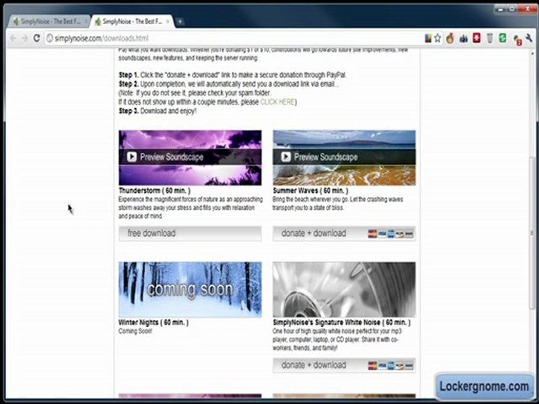Click White Noise donate + download button
The height and width of the screenshot is (404, 539).
[344, 365]
